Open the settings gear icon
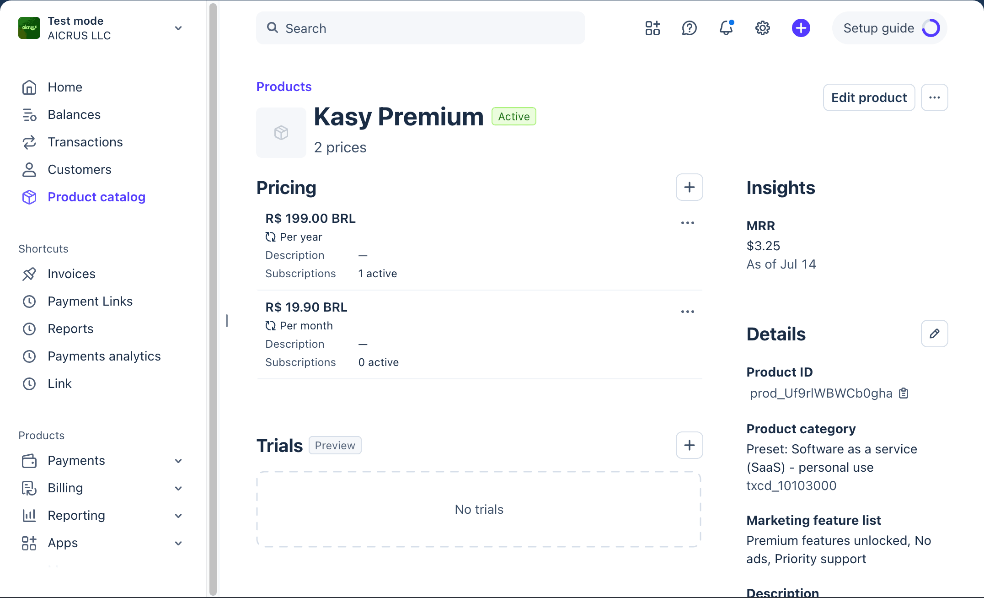The width and height of the screenshot is (984, 598). click(762, 28)
